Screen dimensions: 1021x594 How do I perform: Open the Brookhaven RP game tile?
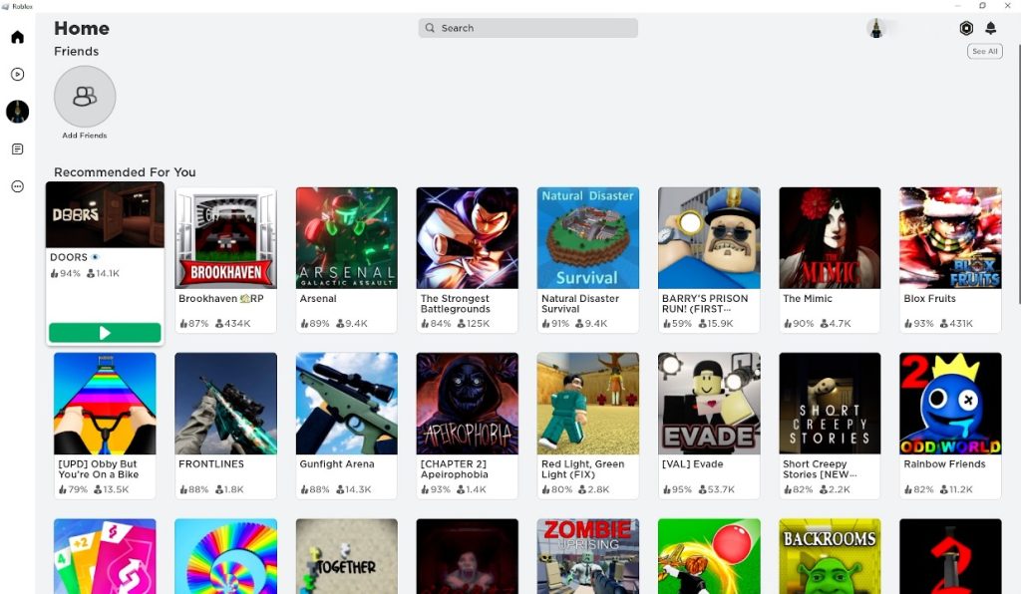pyautogui.click(x=225, y=236)
